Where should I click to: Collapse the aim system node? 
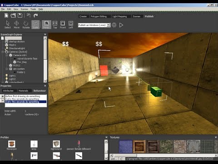click(7, 69)
